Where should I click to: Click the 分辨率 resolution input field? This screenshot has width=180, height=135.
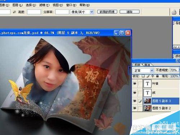point(62,12)
